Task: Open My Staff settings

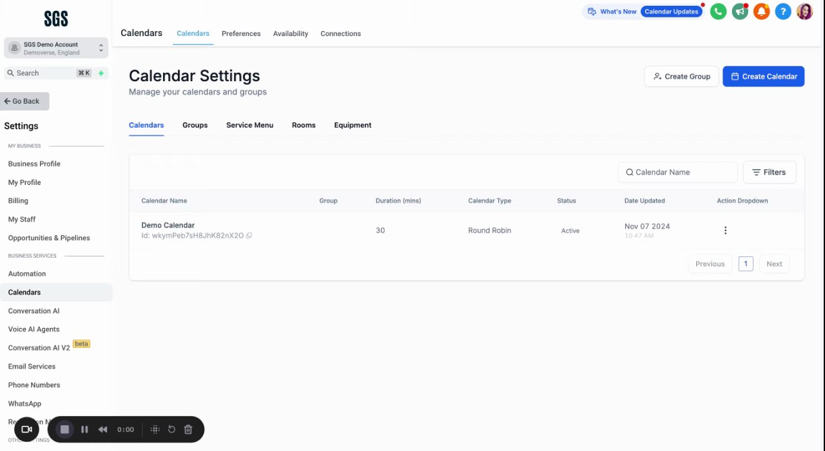Action: click(x=22, y=220)
